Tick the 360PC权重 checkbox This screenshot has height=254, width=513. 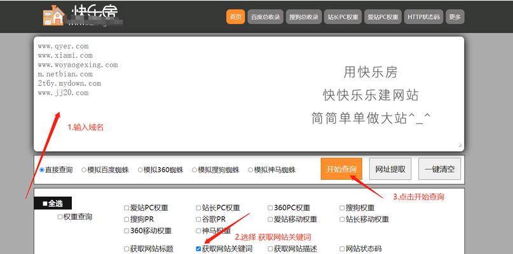pos(270,208)
